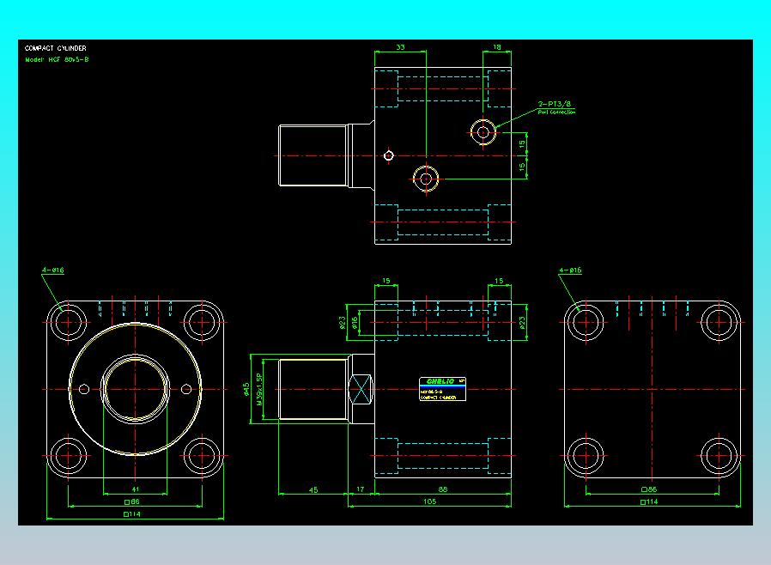Viewport: 771px width, 565px height.
Task: Select the 'ø16' counterbore dimension in side view
Action: point(355,323)
